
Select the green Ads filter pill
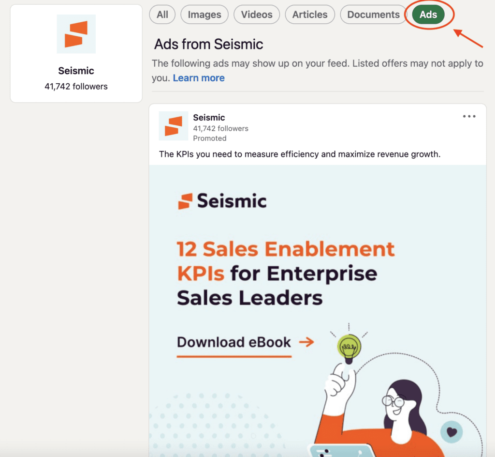point(428,15)
